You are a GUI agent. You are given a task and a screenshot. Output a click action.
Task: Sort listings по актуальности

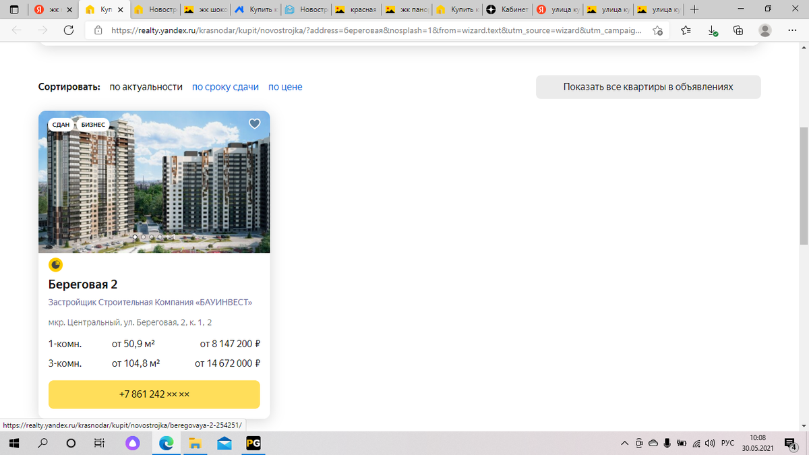pos(146,87)
